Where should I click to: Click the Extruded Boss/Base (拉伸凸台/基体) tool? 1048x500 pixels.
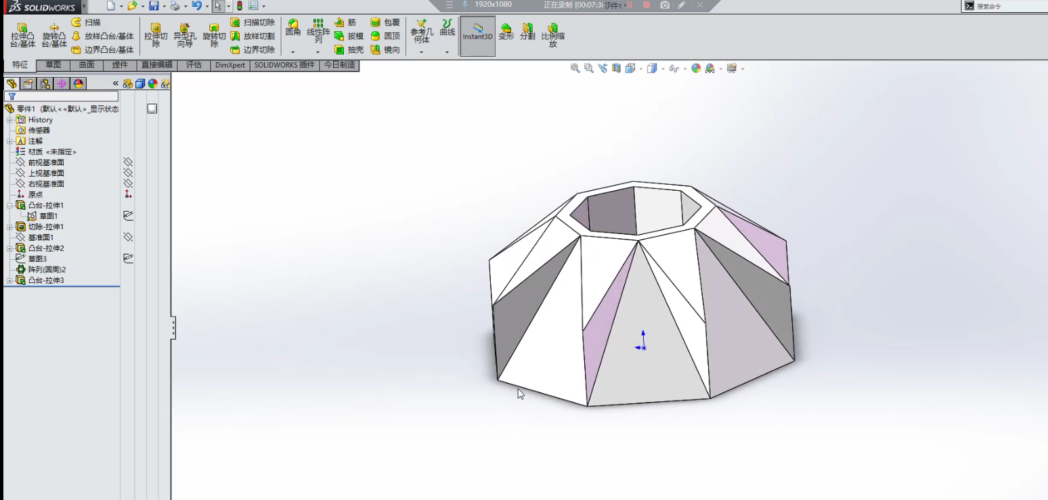coord(23,35)
